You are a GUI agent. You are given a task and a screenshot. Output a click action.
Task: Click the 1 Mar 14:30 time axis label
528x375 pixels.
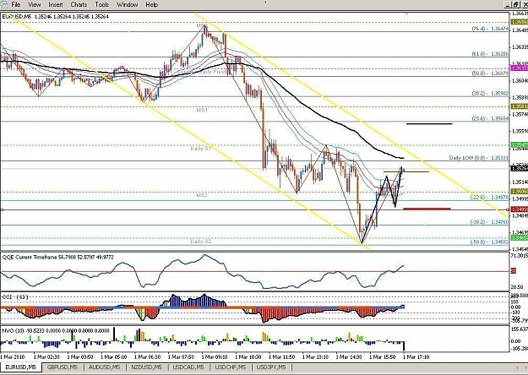(349, 356)
